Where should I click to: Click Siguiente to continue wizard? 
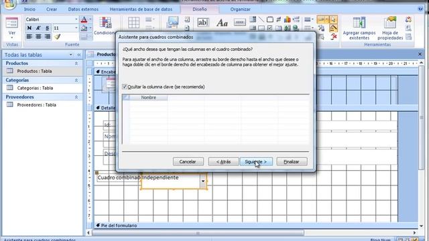[256, 162]
